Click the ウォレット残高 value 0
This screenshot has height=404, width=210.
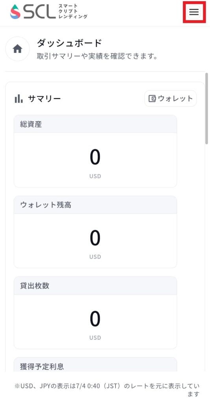click(x=95, y=238)
